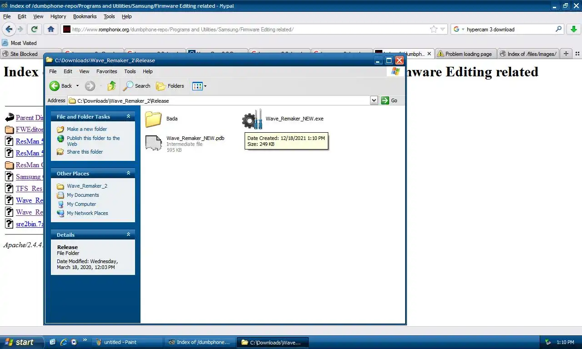
Task: Click the Windows start button
Action: pos(22,342)
